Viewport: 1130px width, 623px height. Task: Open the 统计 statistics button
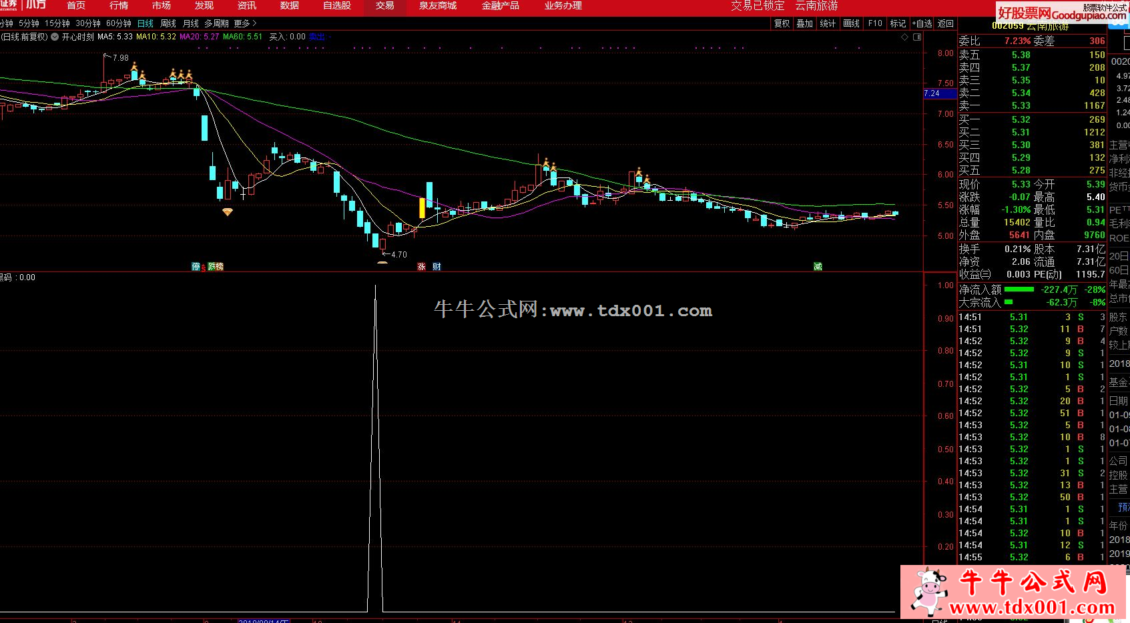click(x=828, y=23)
